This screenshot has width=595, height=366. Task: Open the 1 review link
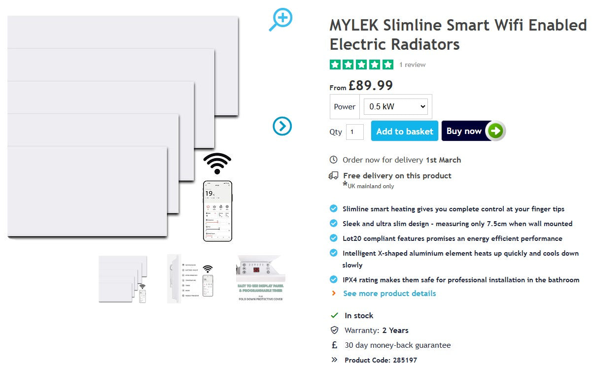point(413,65)
